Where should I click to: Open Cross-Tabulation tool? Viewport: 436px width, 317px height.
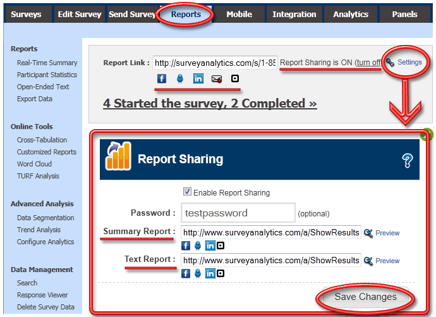[x=42, y=140]
